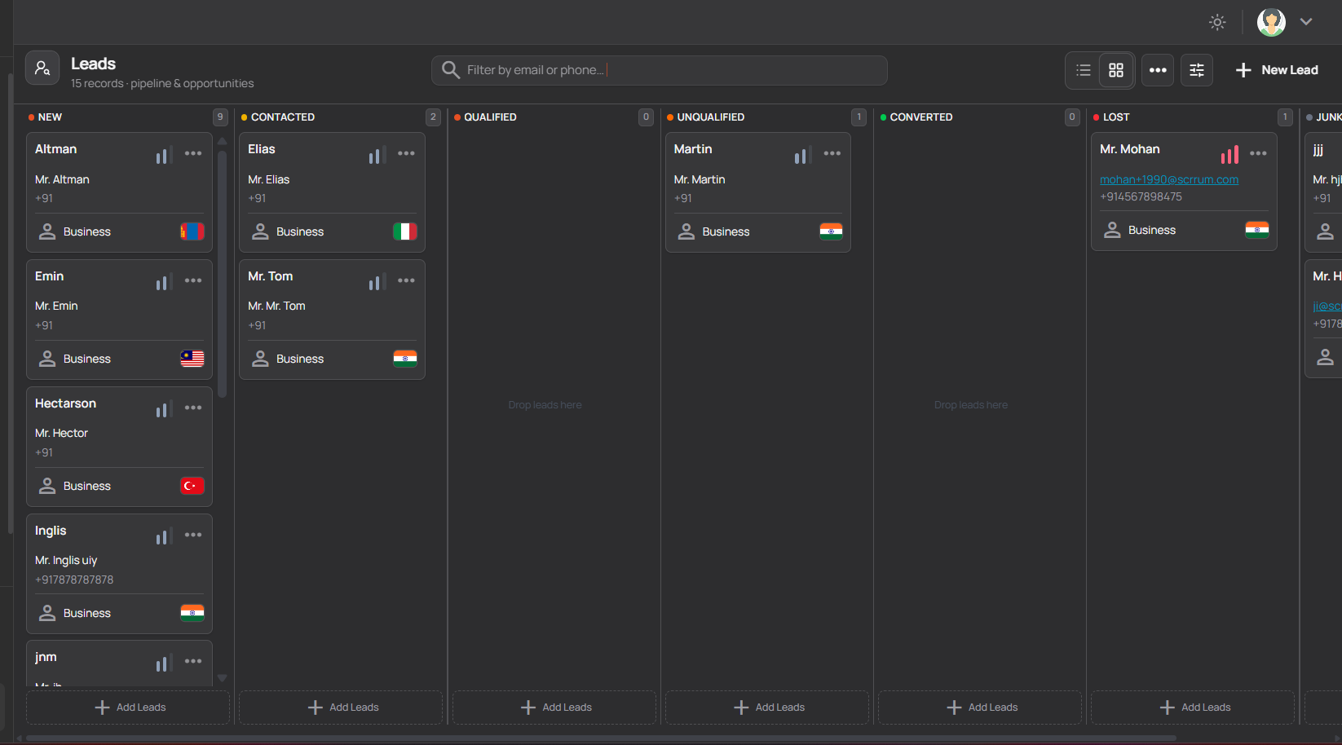This screenshot has height=745, width=1342.
Task: Open the Hectarson lead card title
Action: point(65,403)
